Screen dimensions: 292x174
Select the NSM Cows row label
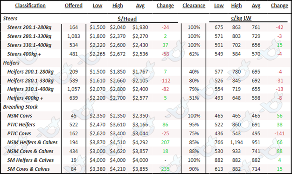(20, 116)
